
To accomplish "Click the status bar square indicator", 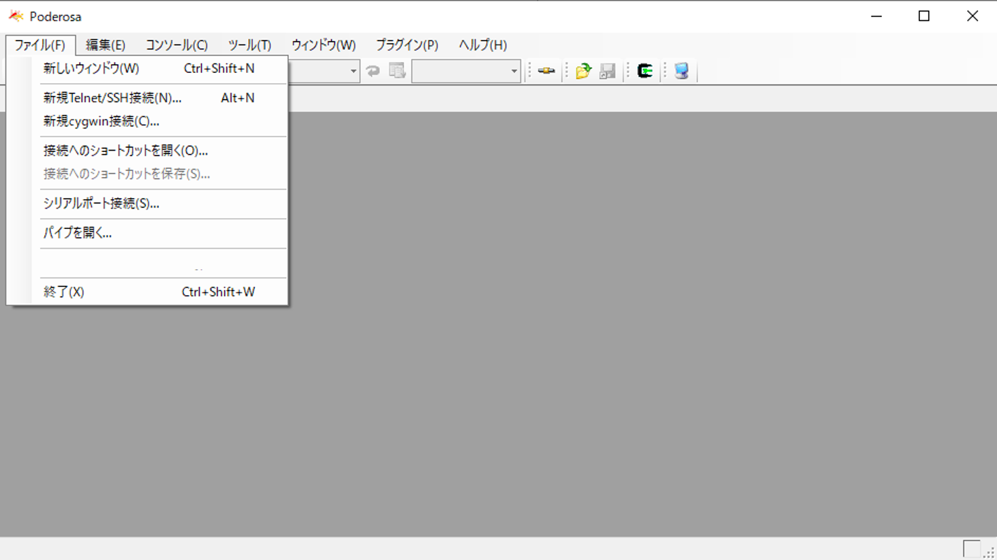I will 971,548.
